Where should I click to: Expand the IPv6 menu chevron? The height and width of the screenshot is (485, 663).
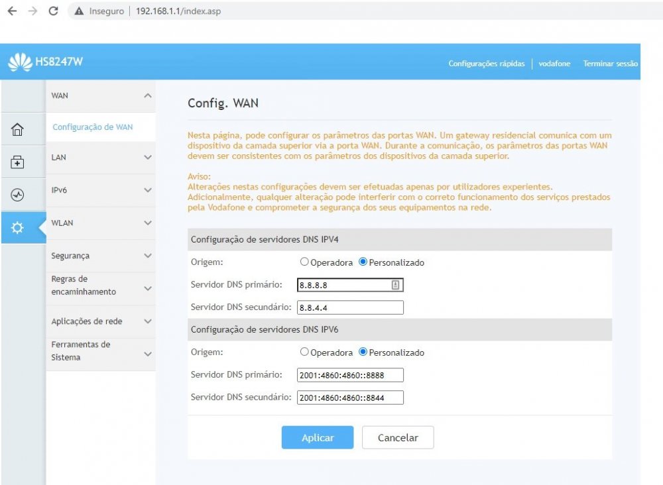point(148,190)
